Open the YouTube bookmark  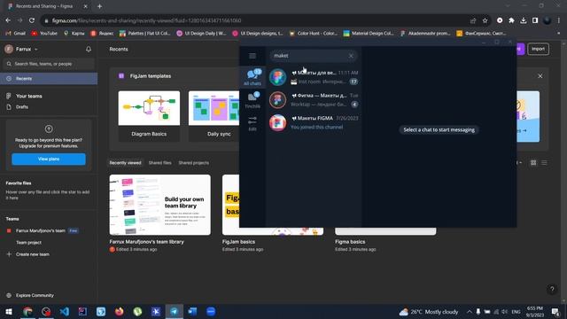pos(44,34)
